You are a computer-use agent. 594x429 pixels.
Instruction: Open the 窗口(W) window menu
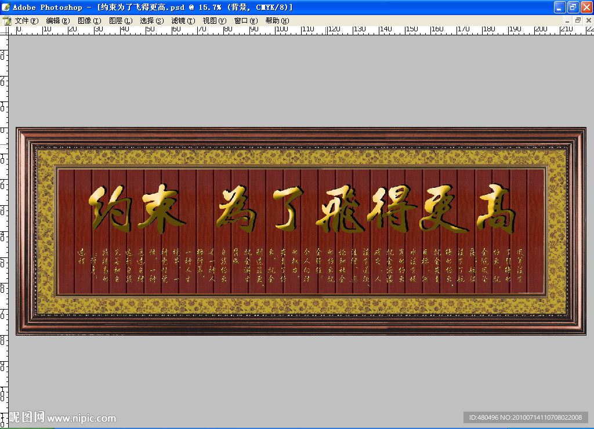(245, 20)
